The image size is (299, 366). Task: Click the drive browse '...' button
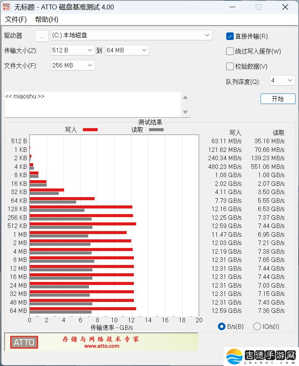(42, 36)
